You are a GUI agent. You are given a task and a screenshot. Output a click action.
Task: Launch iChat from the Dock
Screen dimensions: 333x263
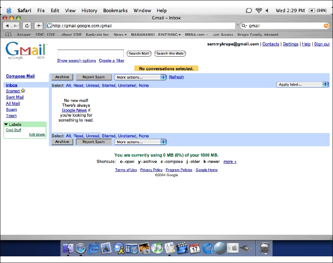click(x=119, y=248)
